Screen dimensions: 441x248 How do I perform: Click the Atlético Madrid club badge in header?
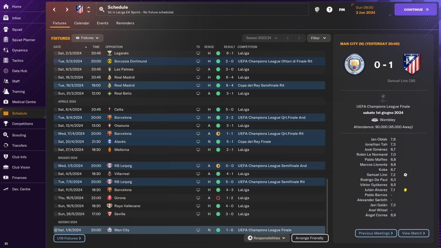pyautogui.click(x=80, y=9)
